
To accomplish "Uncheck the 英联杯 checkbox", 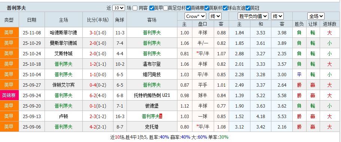I will click(207, 8).
